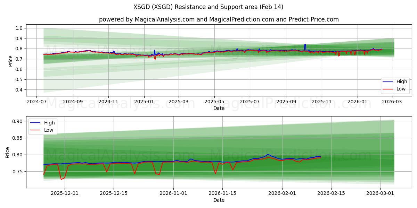Click the bottom chart y-axis value '0.90'
The width and height of the screenshot is (417, 208).
pyautogui.click(x=18, y=121)
